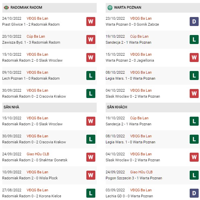Open the Radomiak Radom section header
This screenshot has height=200, width=200.
[26, 7]
